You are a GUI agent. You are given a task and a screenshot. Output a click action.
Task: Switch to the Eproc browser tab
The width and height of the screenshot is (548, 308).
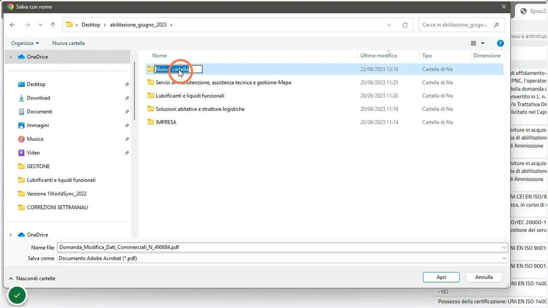pyautogui.click(x=532, y=11)
